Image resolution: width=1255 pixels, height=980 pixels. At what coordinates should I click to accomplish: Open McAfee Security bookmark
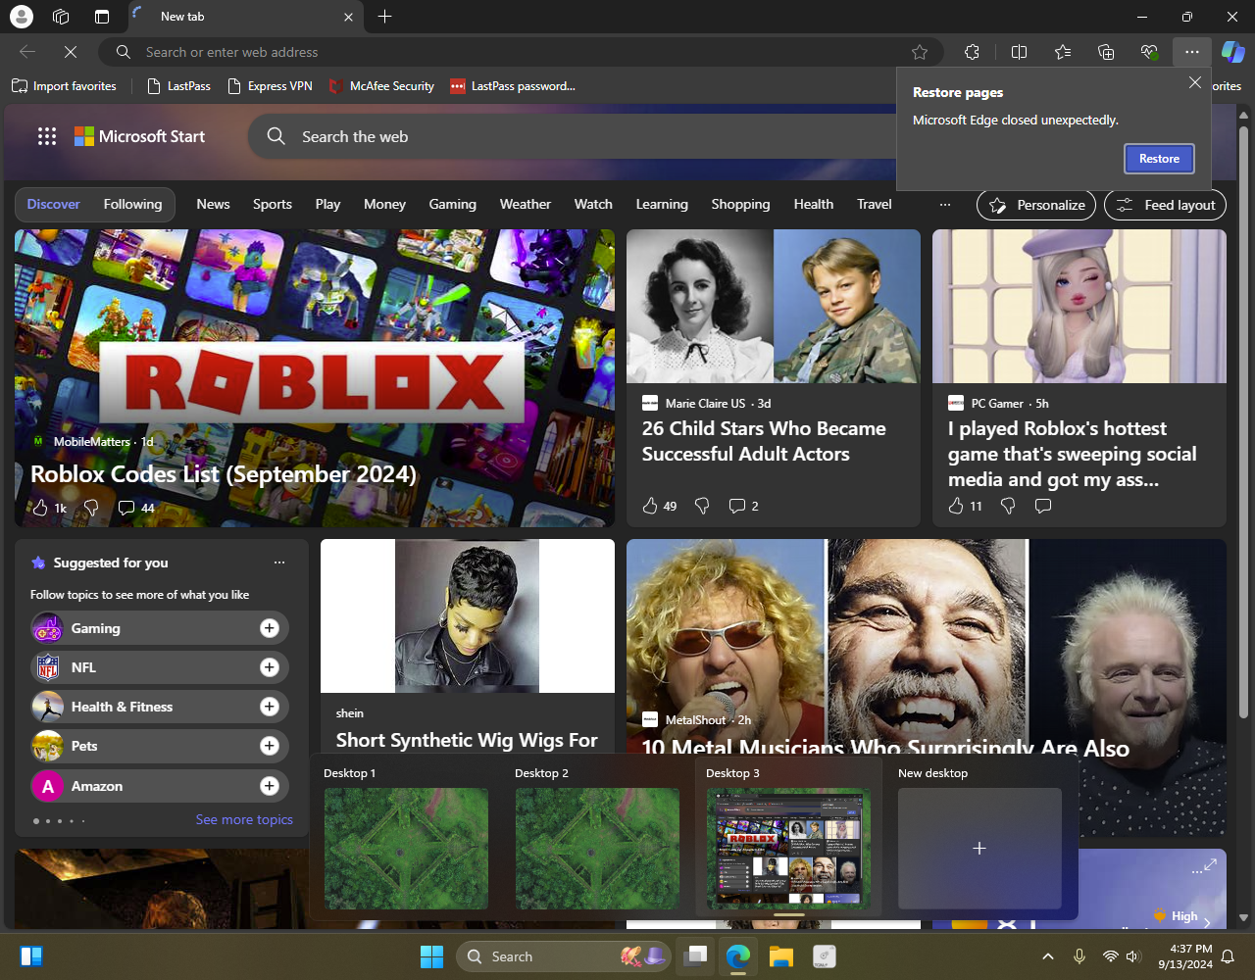[x=381, y=86]
